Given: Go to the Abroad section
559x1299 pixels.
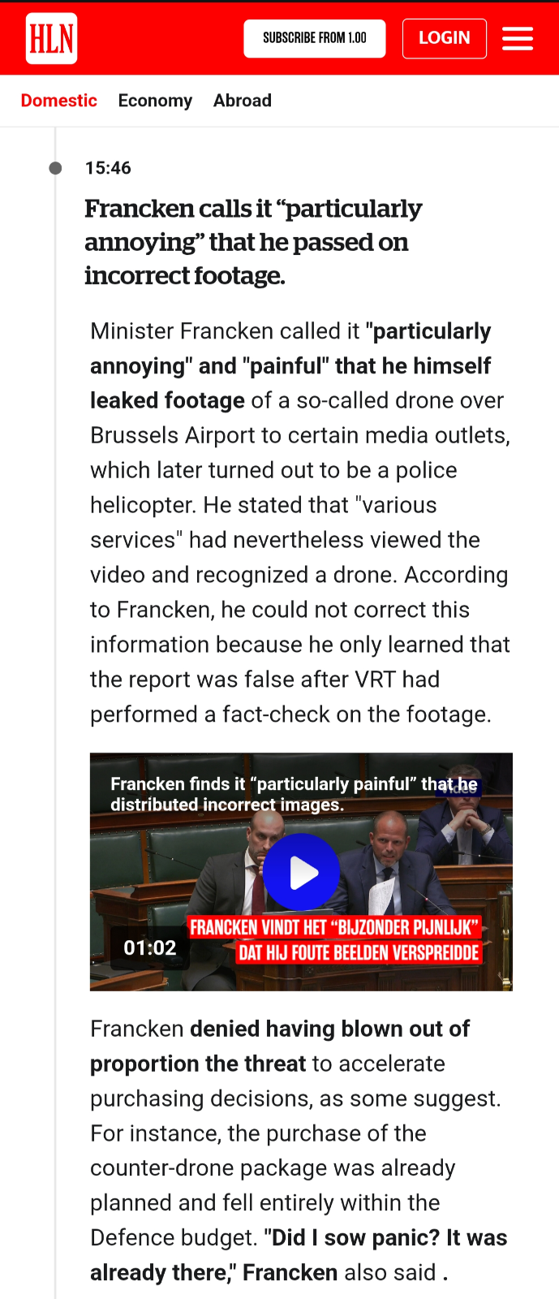Looking at the screenshot, I should tap(243, 101).
